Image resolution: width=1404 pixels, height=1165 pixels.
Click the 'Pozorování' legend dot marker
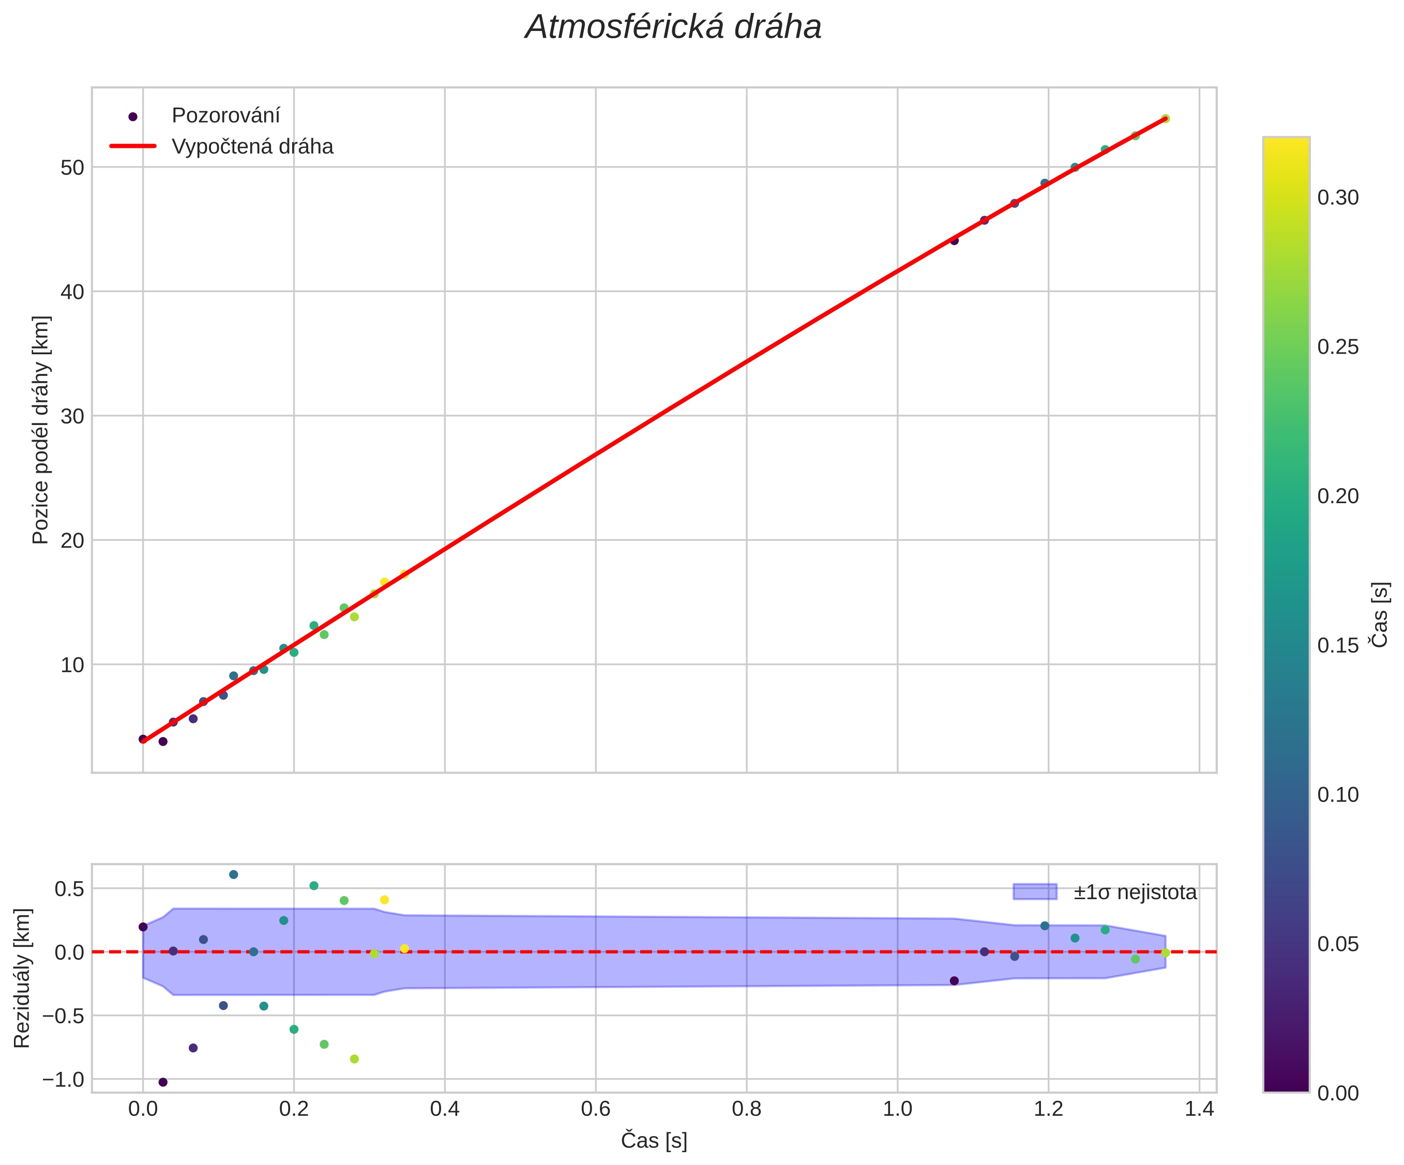(133, 116)
